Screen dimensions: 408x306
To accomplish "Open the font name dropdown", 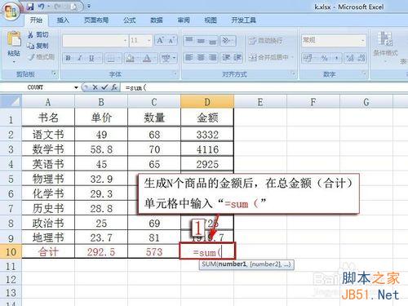I will pyautogui.click(x=125, y=41).
